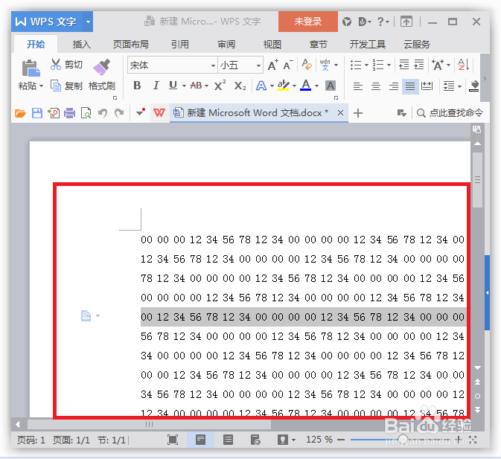
Task: Select justify alignment
Action: (x=410, y=86)
